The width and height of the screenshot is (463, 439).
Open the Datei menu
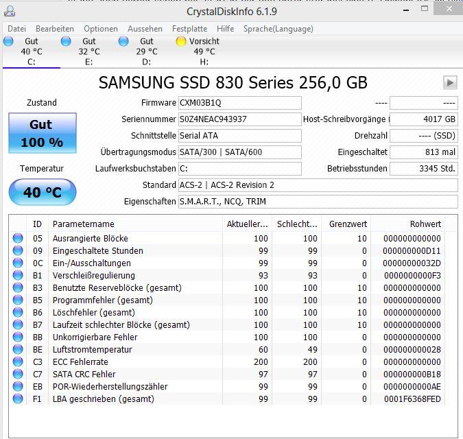point(17,29)
